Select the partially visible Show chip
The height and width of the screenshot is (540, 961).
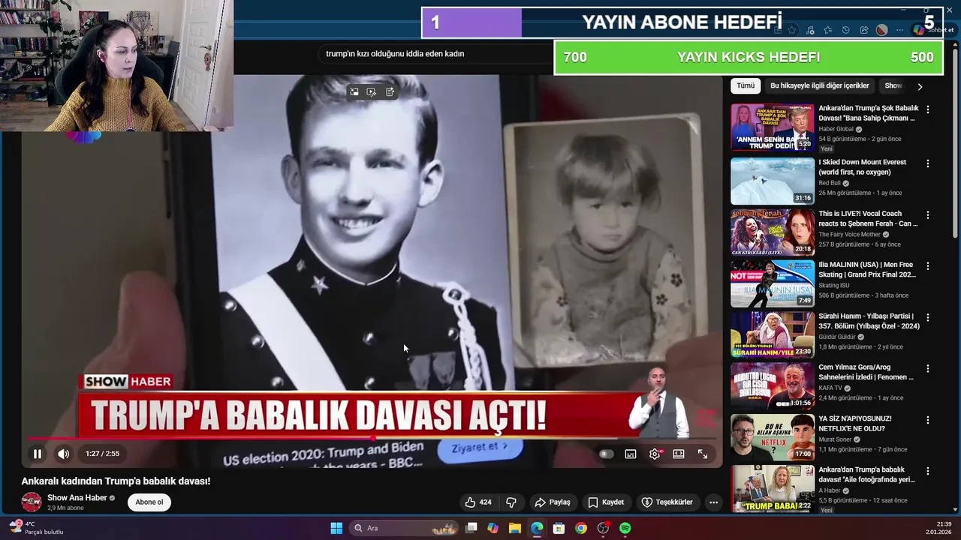(x=893, y=86)
